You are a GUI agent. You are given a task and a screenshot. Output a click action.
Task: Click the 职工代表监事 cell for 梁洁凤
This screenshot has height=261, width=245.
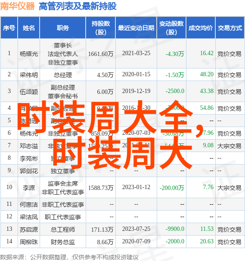point(63,217)
